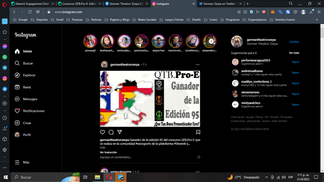Viewport: 324px width, 182px height.
Task: Open emoji picker in comment box
Action: point(199,157)
